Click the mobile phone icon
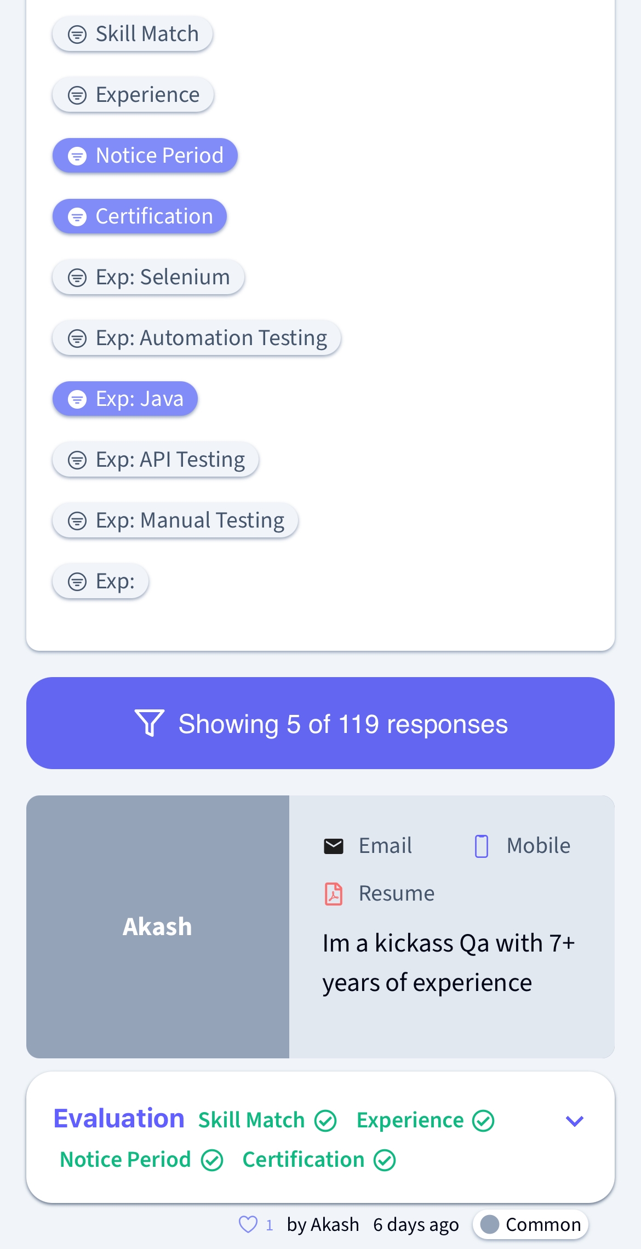 482,846
